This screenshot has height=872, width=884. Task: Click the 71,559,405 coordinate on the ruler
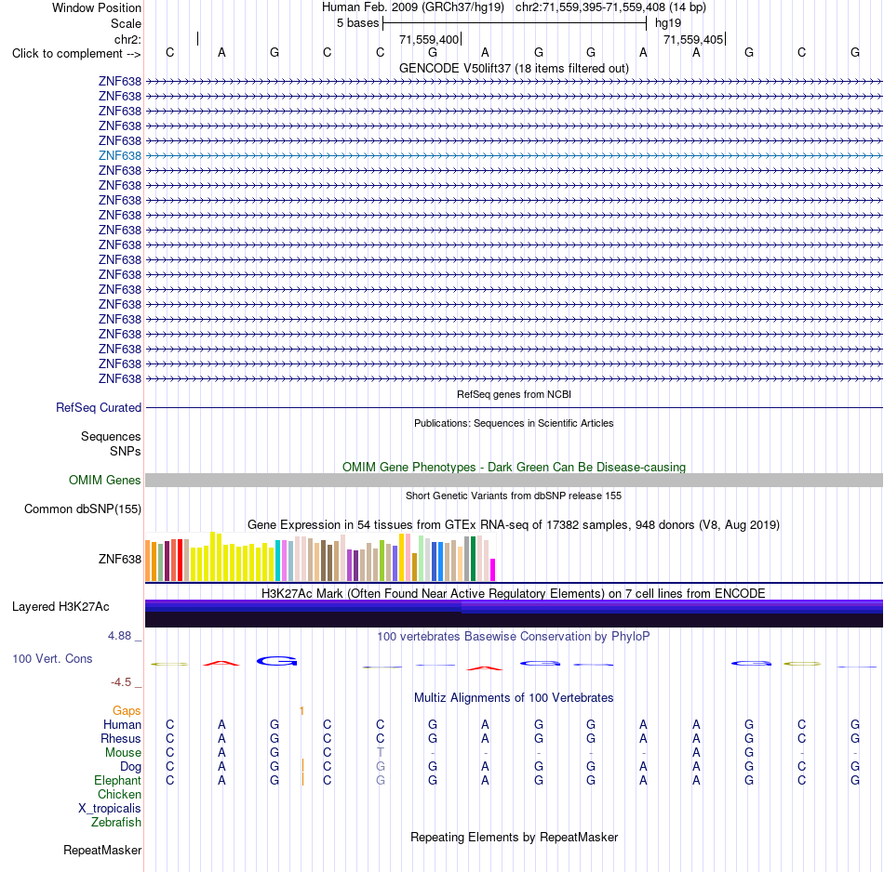point(693,39)
